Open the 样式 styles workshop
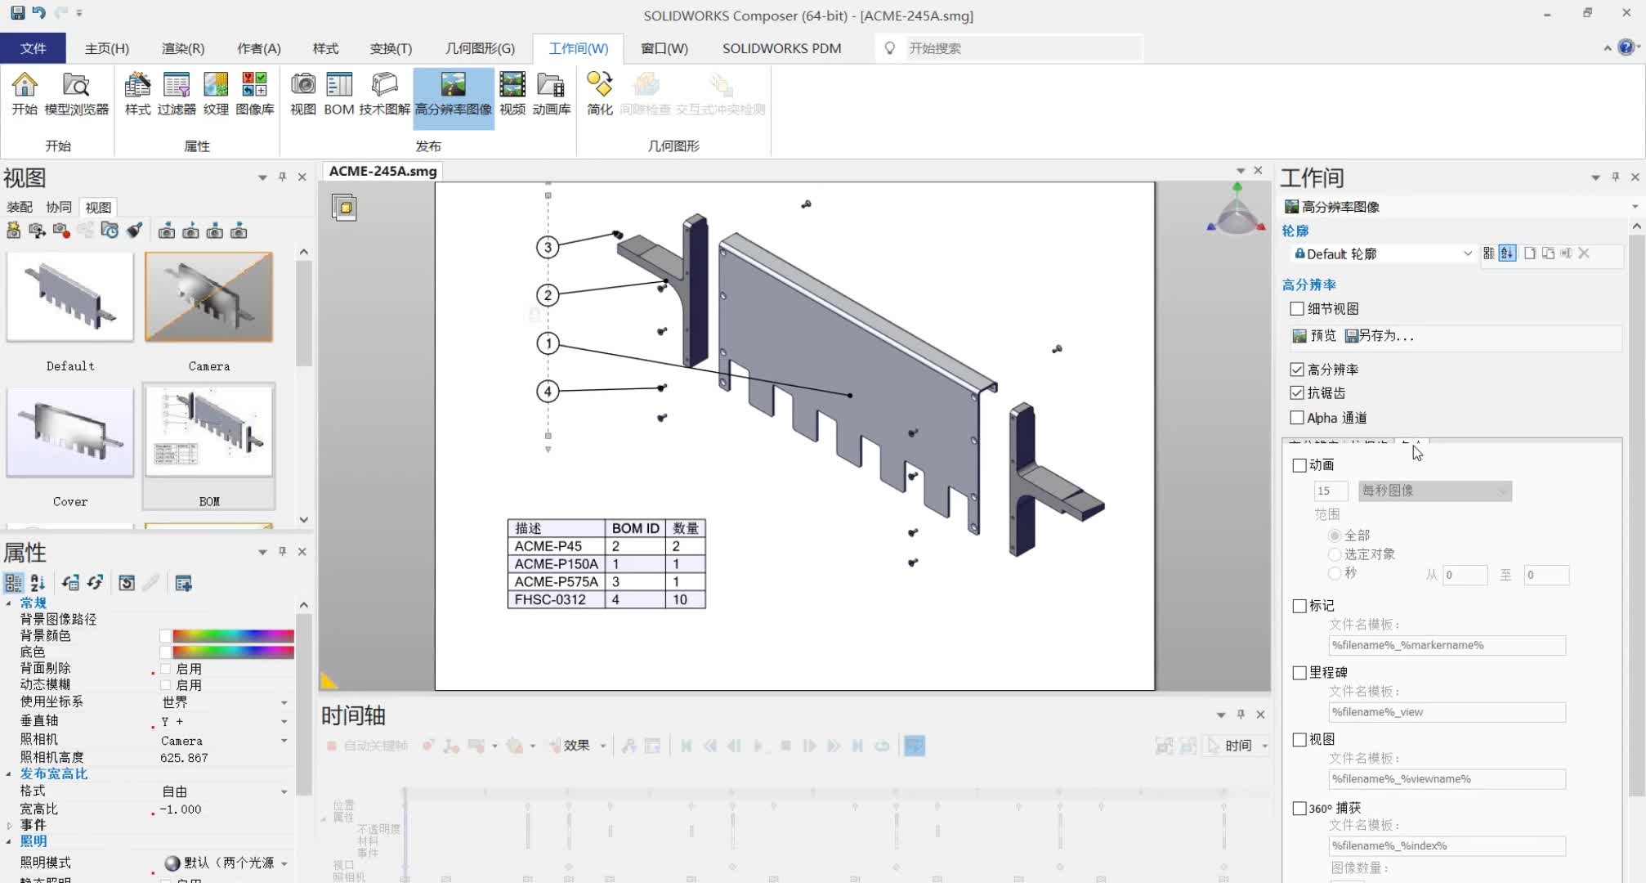The width and height of the screenshot is (1646, 883). pos(137,94)
